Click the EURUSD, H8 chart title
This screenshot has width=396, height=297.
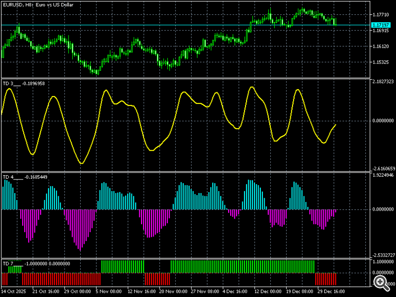(x=38, y=5)
